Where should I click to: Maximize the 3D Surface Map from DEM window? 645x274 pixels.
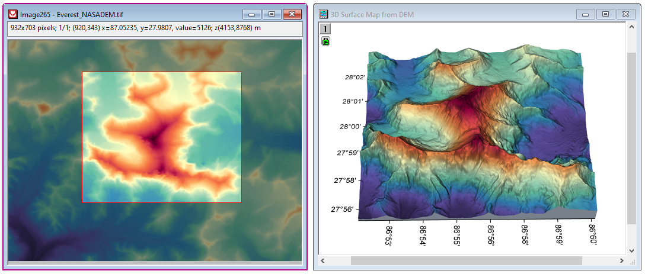pos(605,14)
